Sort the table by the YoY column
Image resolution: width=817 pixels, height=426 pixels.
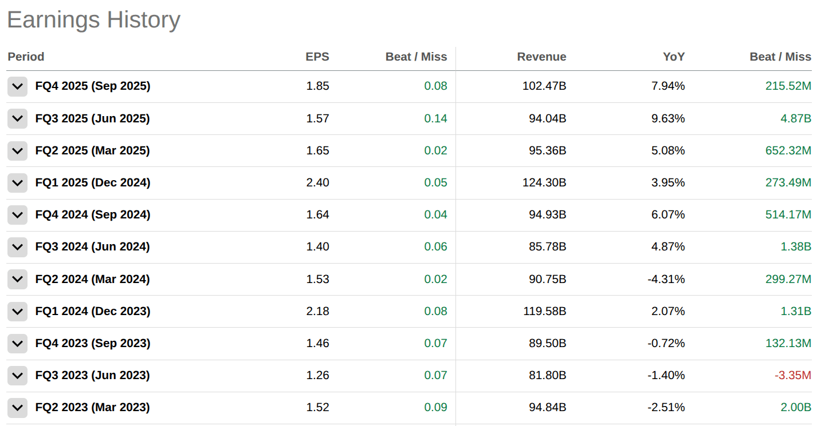click(x=673, y=57)
